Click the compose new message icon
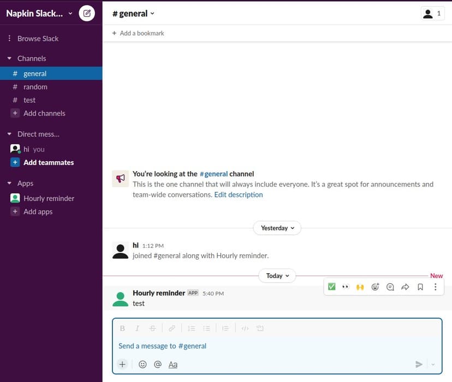The height and width of the screenshot is (382, 452). (87, 13)
